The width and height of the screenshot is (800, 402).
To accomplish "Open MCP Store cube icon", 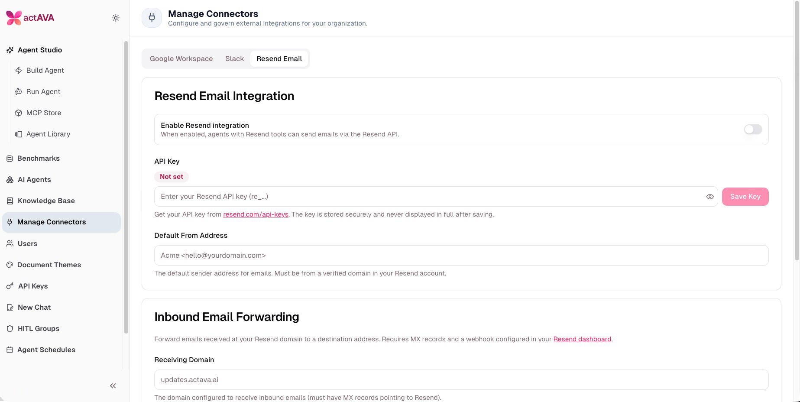I will [x=19, y=113].
